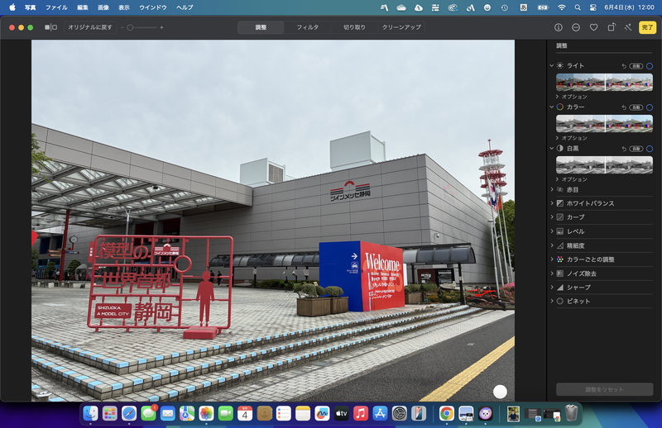Open Spotlight search in the menu bar

click(578, 7)
